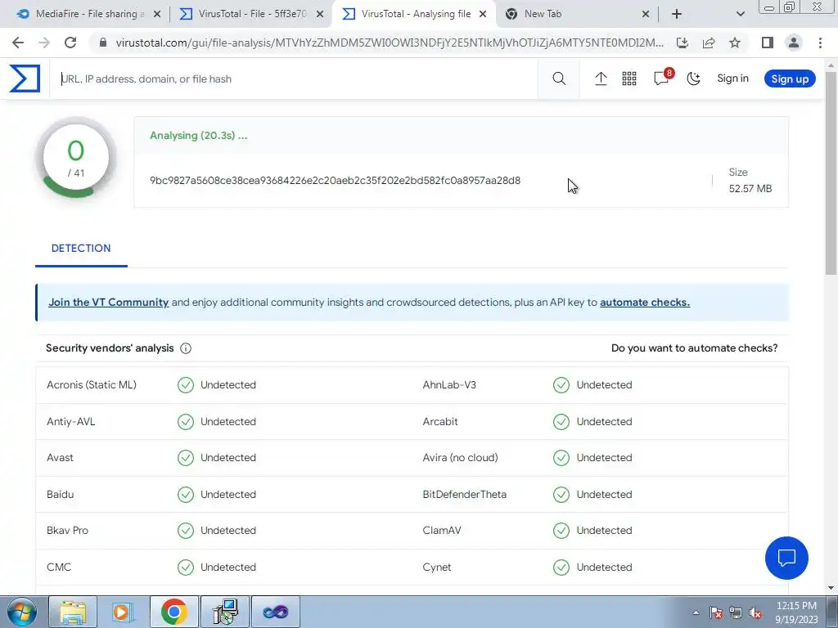Click the Chrome profile avatar icon
838x628 pixels.
pyautogui.click(x=794, y=43)
